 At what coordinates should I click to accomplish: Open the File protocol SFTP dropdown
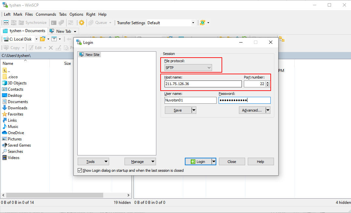coord(188,68)
